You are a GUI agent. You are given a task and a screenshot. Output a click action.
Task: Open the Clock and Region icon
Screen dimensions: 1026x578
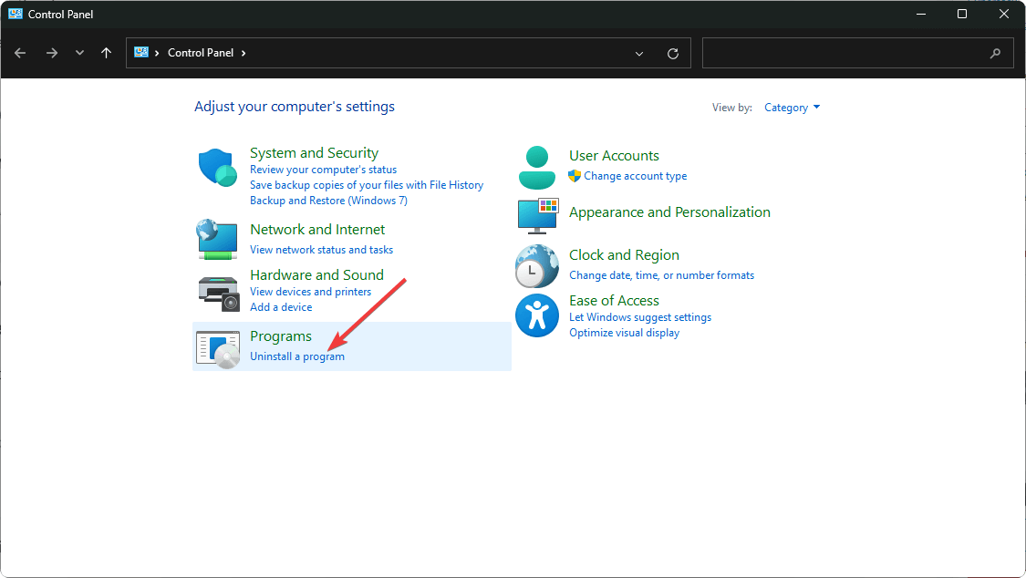(537, 265)
